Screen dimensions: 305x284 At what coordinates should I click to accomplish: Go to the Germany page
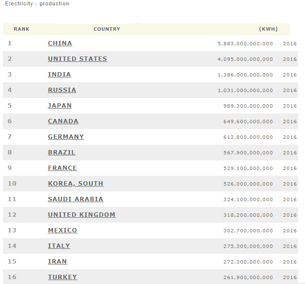click(66, 137)
